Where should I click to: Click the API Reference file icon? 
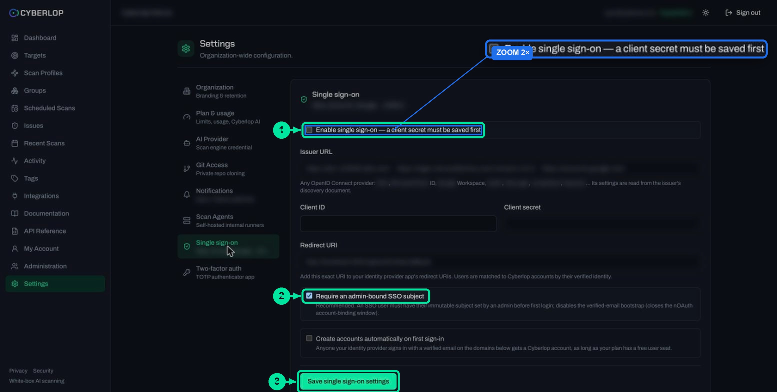pyautogui.click(x=14, y=231)
